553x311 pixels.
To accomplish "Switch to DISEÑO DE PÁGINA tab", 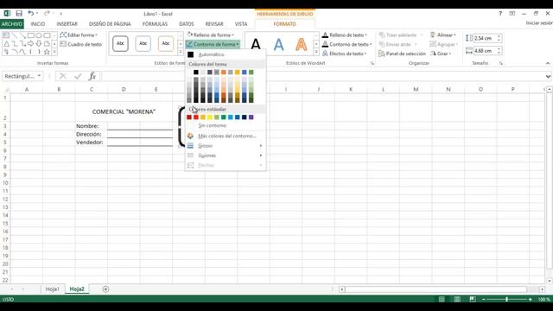I will click(110, 24).
